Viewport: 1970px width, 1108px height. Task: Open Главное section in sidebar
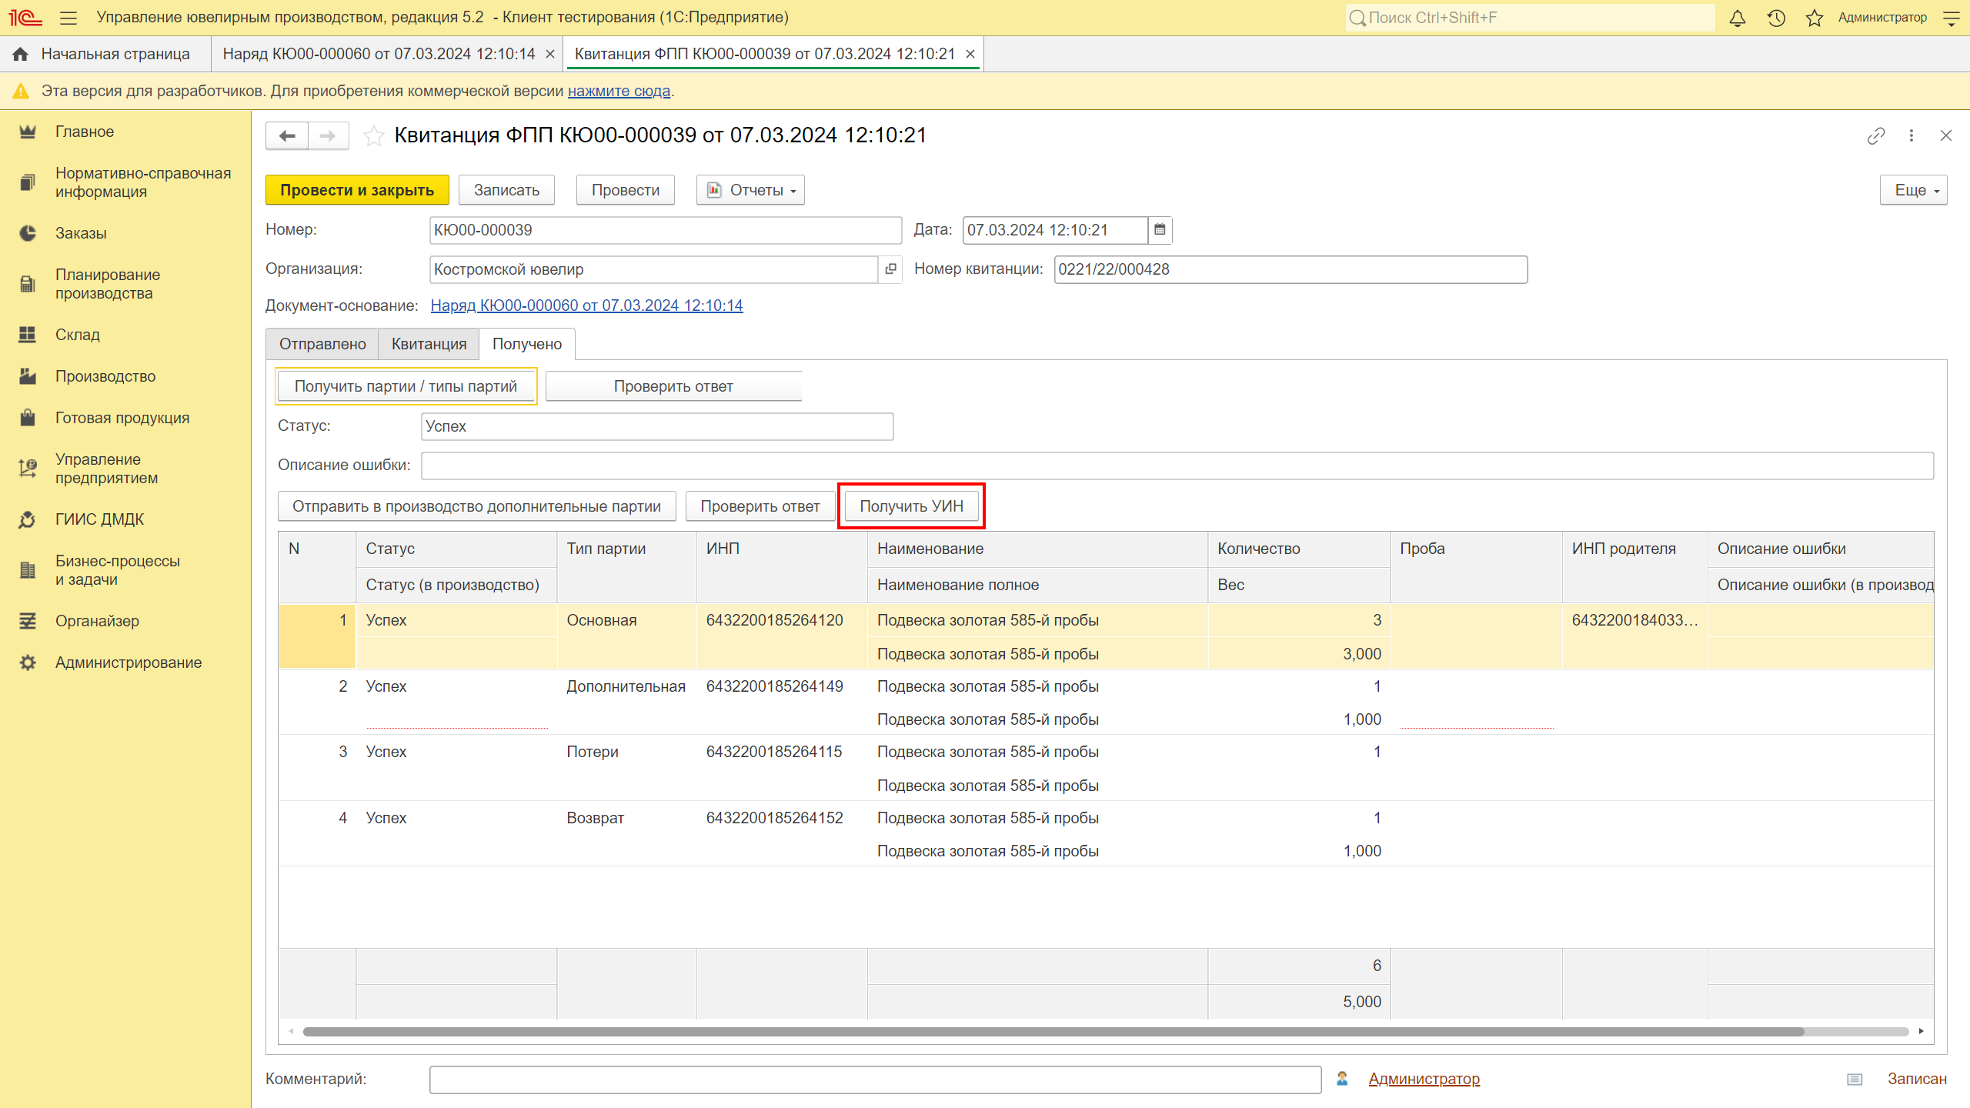pyautogui.click(x=85, y=132)
